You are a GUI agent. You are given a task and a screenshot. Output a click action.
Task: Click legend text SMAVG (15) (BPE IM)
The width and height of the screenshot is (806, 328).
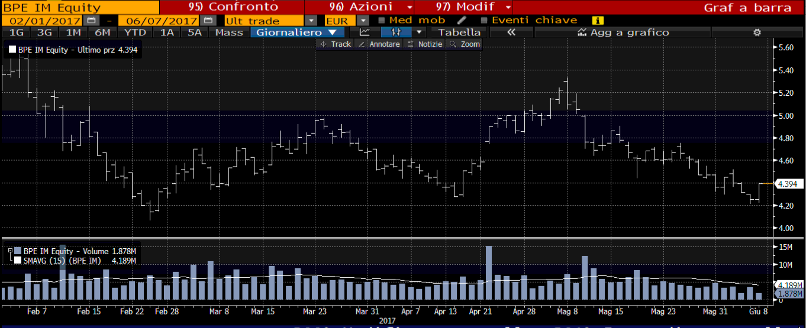tap(63, 260)
